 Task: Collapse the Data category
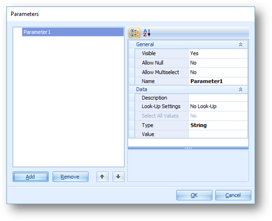coord(240,89)
